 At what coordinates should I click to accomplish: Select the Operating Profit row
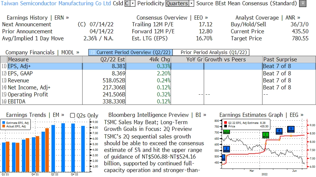(x=158, y=94)
